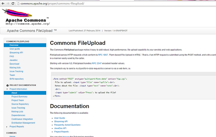Viewport: 216px width, 137px height.
Task: Select Overview in the sidebar
Action: [x=25, y=45]
